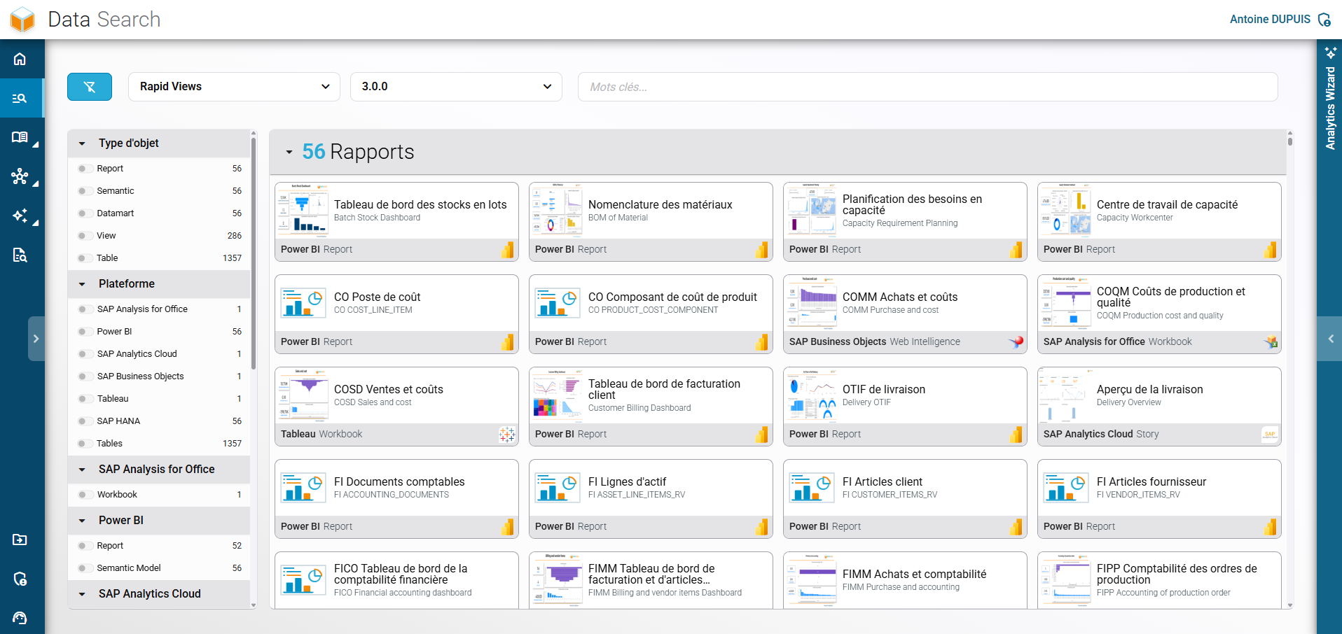Screen dimensions: 1342x634
Task: Open the FI Documents comptables report card
Action: 396,499
